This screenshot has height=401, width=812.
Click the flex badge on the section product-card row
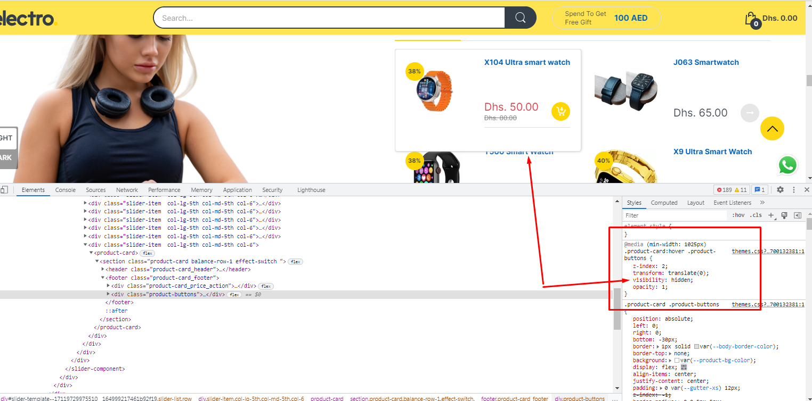(296, 262)
